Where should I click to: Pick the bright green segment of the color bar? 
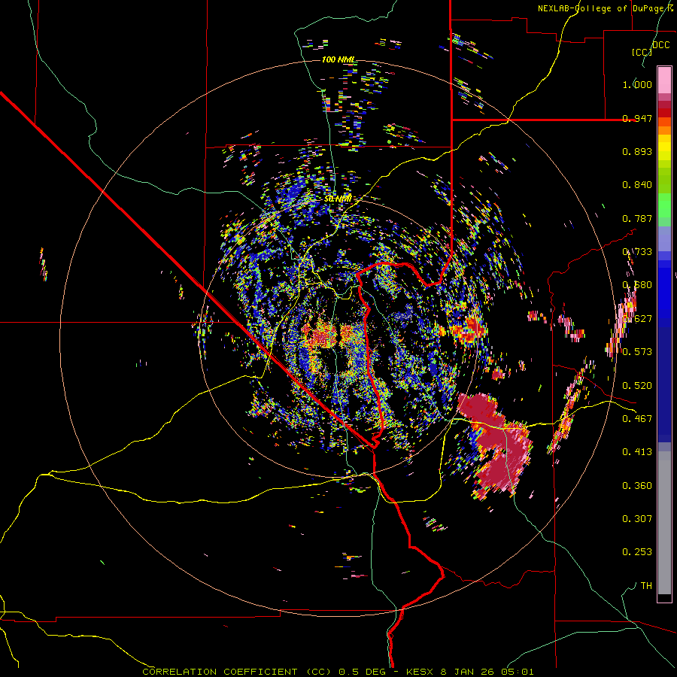(x=664, y=205)
